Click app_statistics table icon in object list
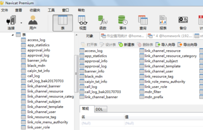This screenshot has height=130, width=203. coord(82,56)
